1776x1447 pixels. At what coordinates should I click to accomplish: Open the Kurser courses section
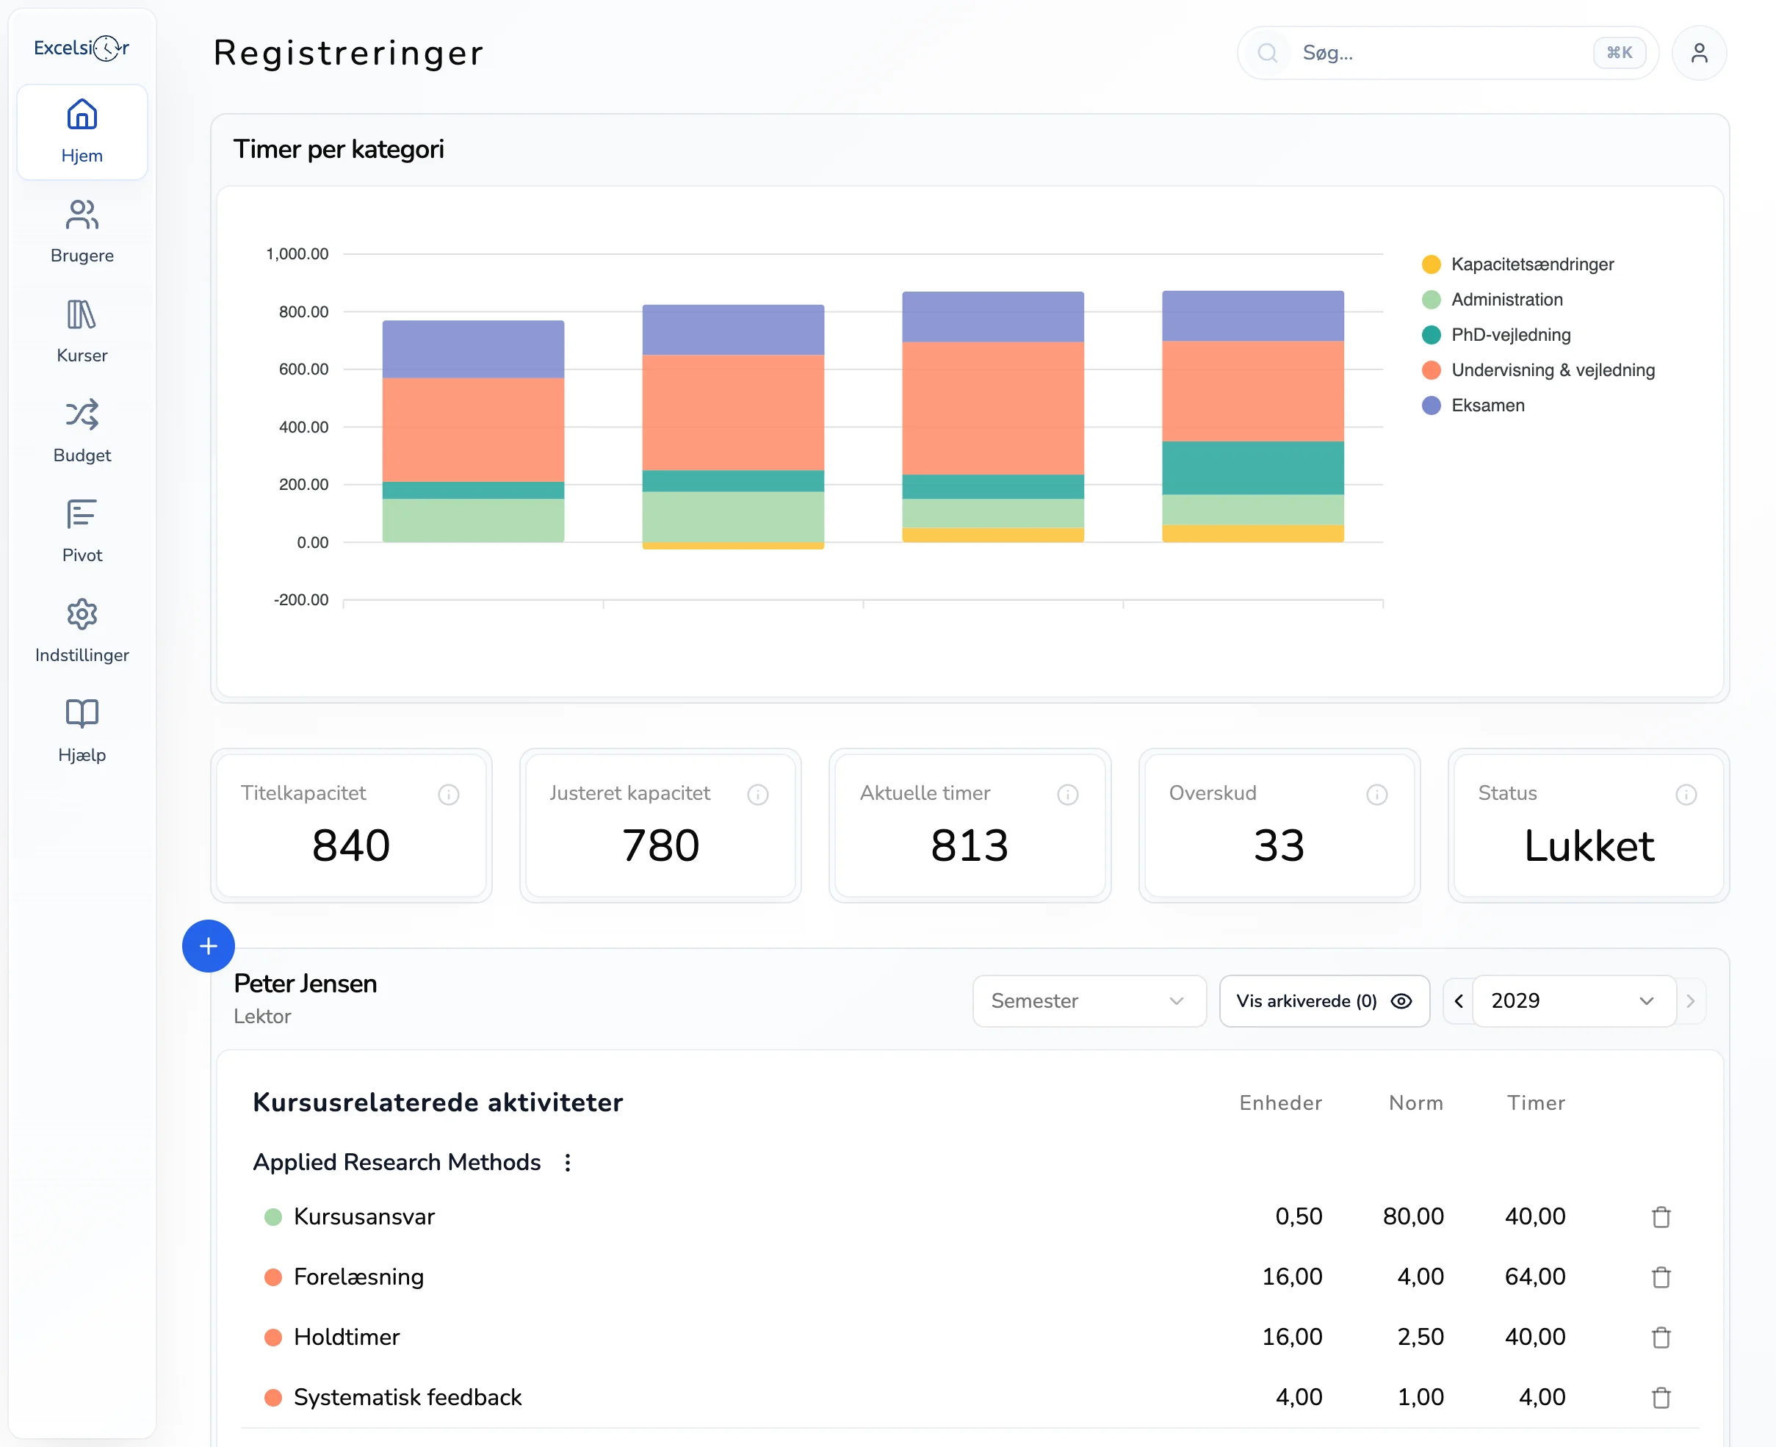(82, 332)
